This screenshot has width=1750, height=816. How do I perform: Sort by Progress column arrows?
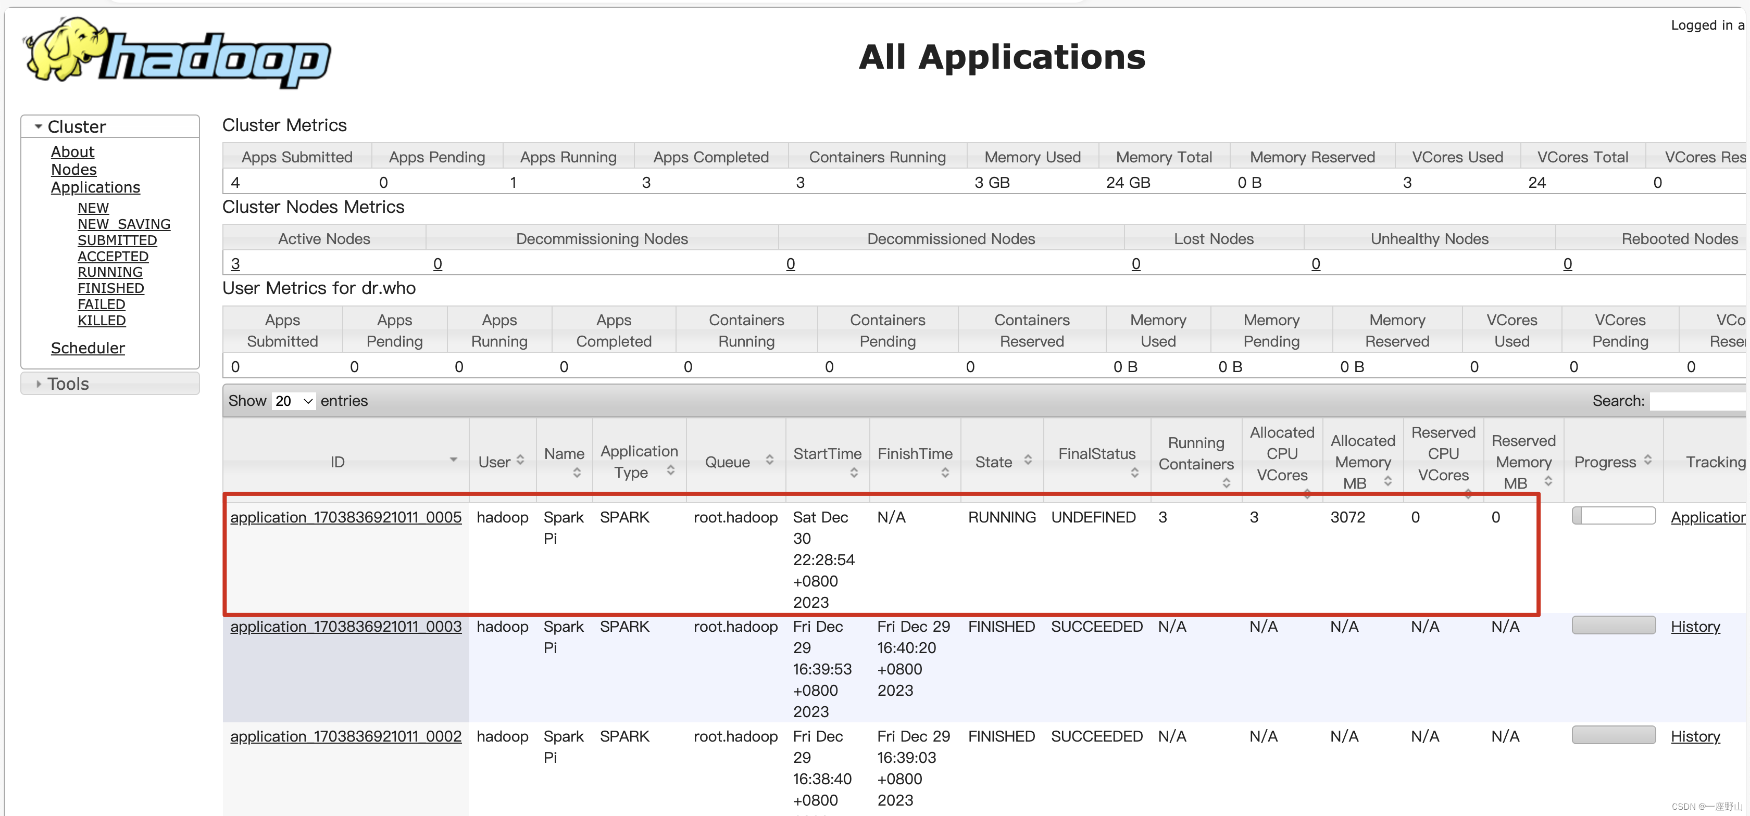pos(1647,460)
